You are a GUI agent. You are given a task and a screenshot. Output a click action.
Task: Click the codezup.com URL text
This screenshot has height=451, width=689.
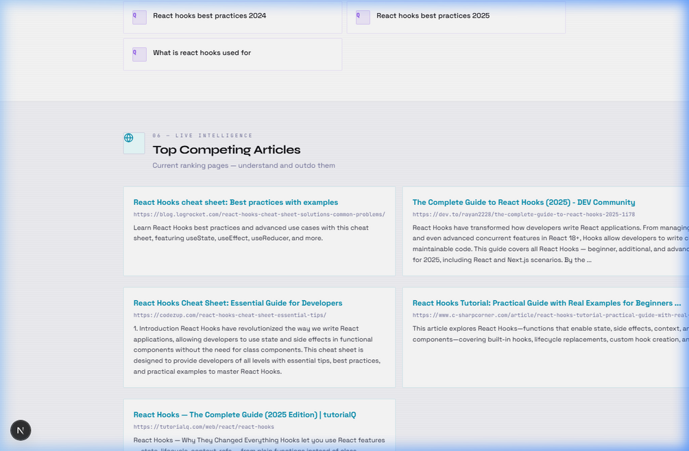230,315
